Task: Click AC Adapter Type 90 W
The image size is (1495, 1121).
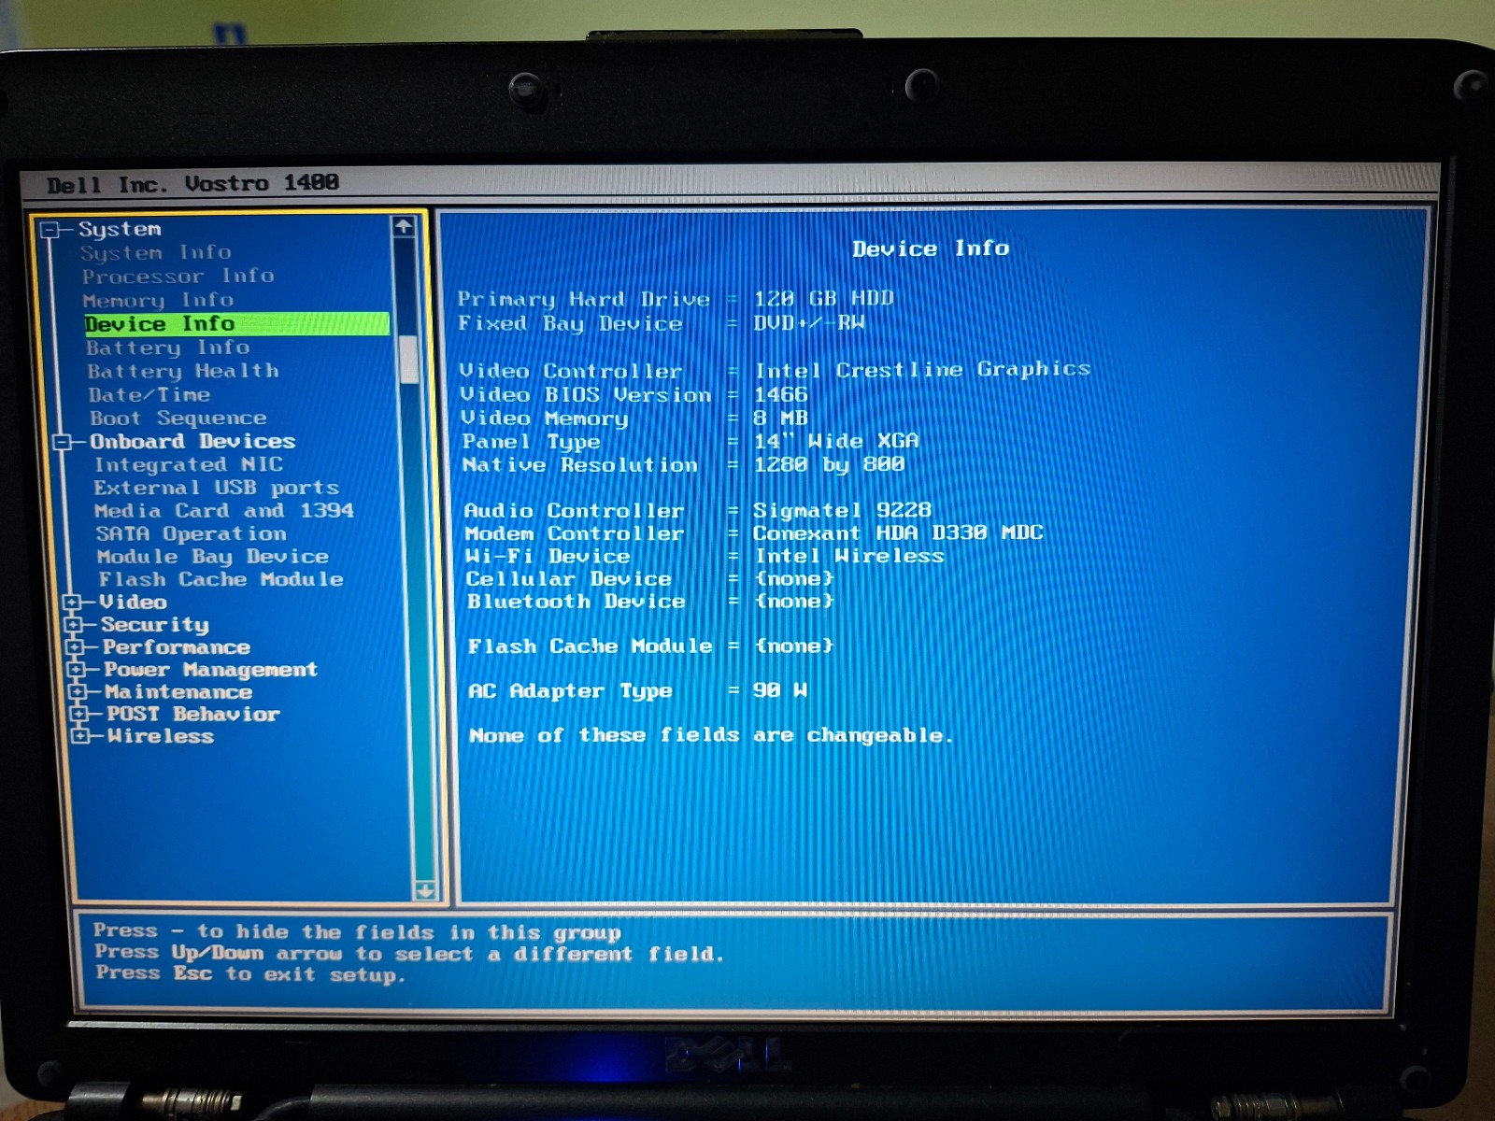Action: point(780,690)
